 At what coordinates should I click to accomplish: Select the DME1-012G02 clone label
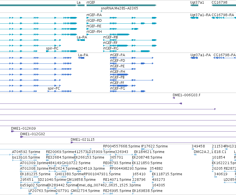tap(32, 134)
